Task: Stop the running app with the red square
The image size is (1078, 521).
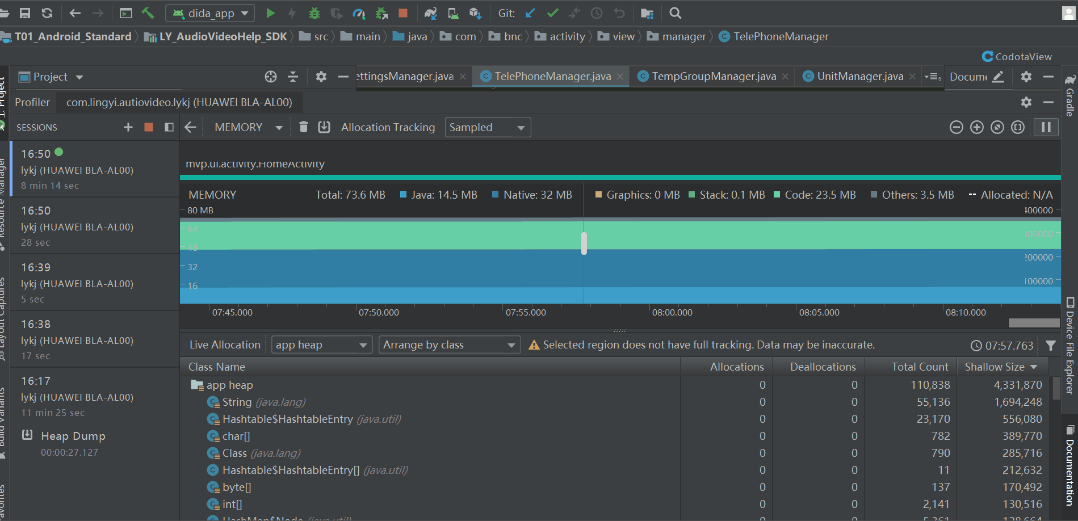Action: click(x=403, y=13)
